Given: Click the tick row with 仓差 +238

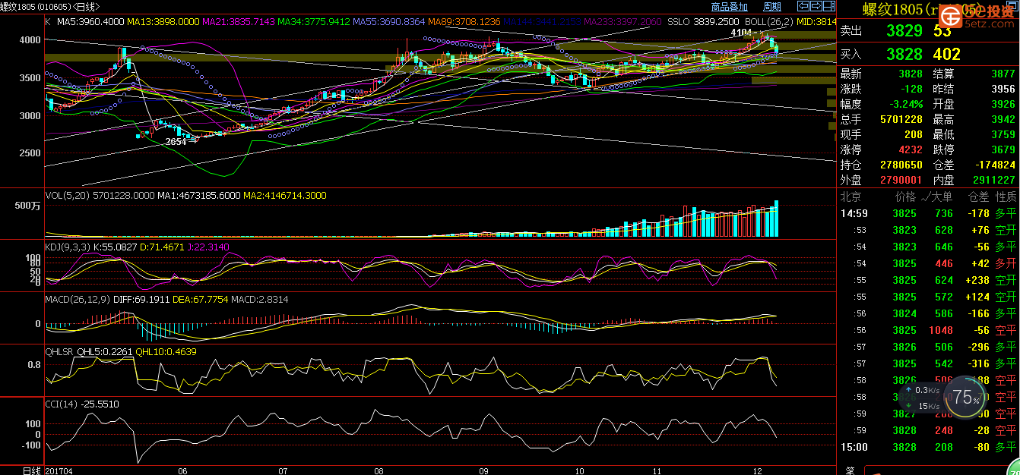Looking at the screenshot, I should (x=928, y=280).
